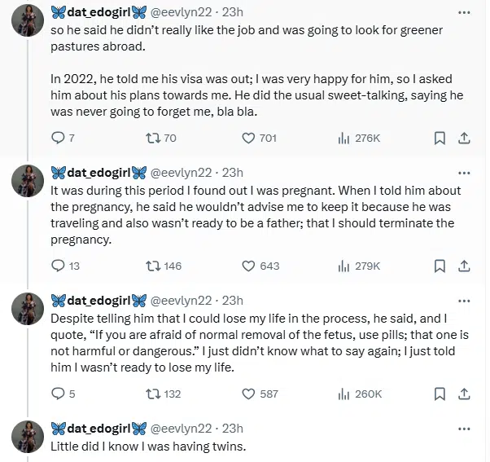Reply to the visa tweet with 7 replies
490x462 pixels.
point(58,138)
